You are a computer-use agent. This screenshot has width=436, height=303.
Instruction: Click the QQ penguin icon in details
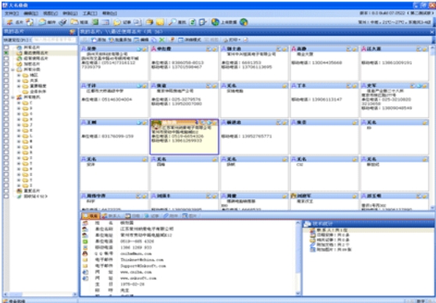click(85, 254)
